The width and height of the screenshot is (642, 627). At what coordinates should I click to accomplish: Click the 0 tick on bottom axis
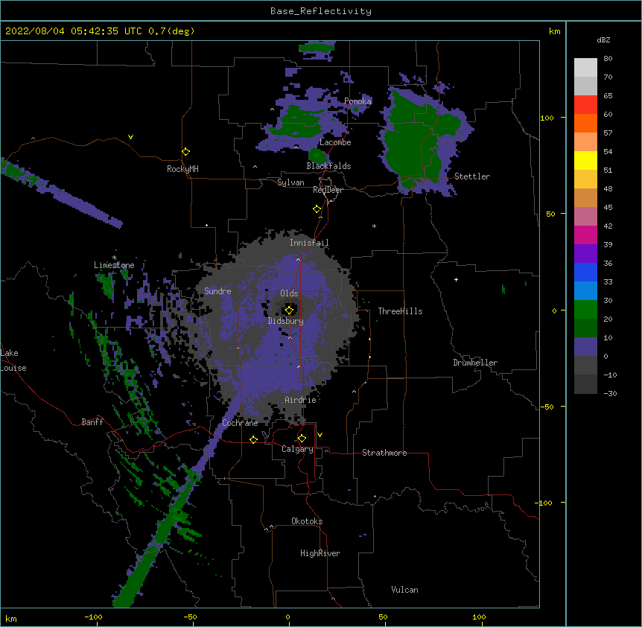(287, 617)
